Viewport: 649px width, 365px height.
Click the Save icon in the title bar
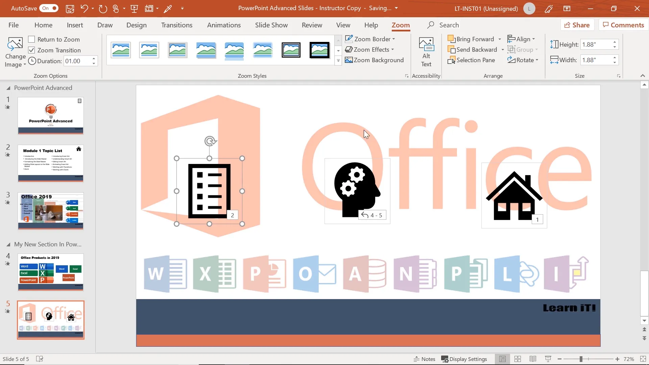click(70, 8)
